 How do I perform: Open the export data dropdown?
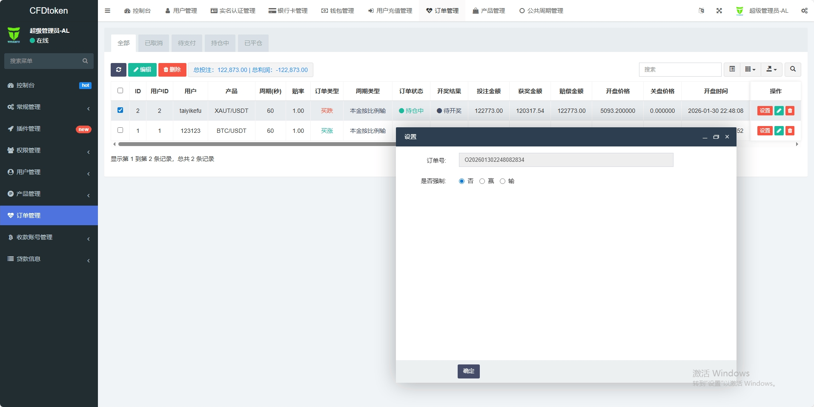pyautogui.click(x=771, y=69)
